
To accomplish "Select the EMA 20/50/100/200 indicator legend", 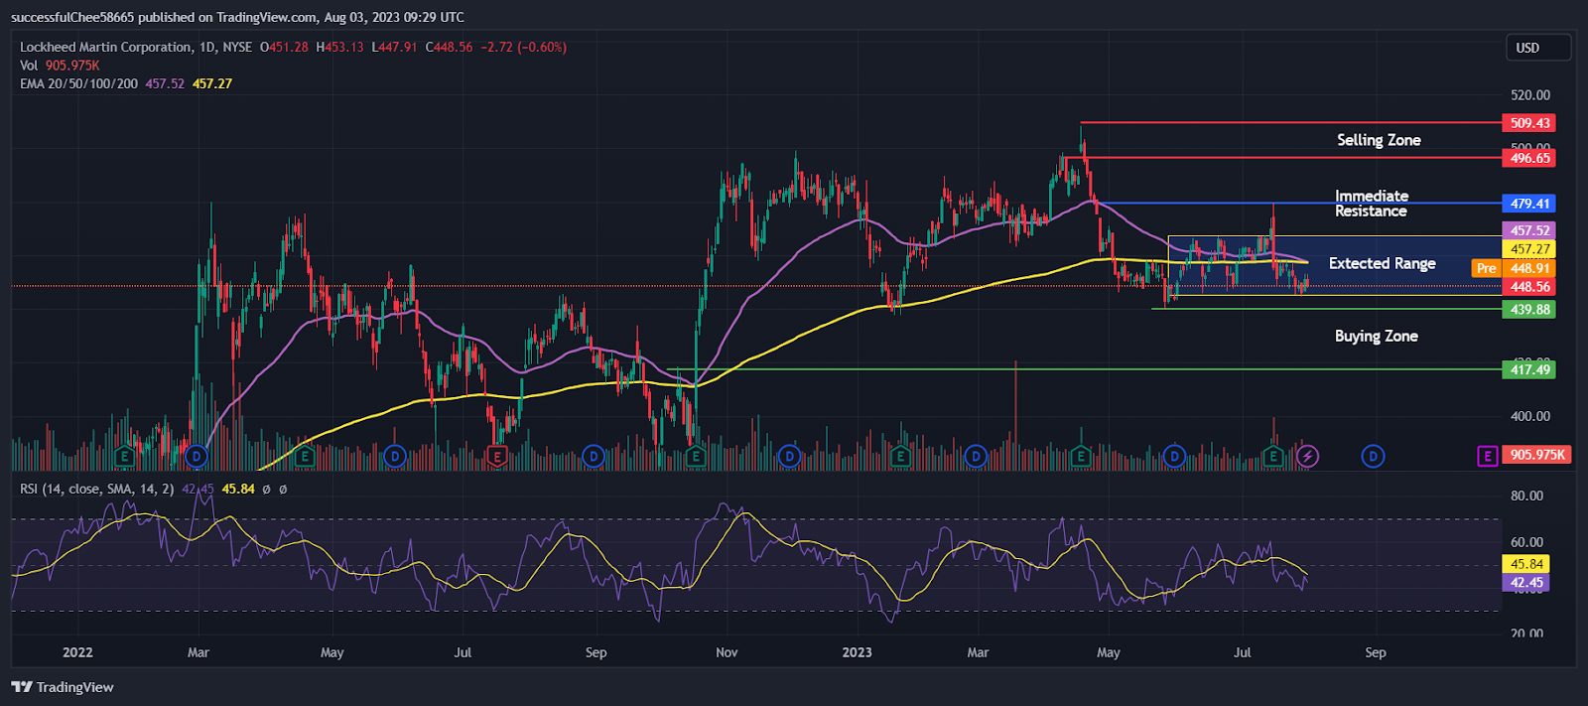I will [x=79, y=83].
